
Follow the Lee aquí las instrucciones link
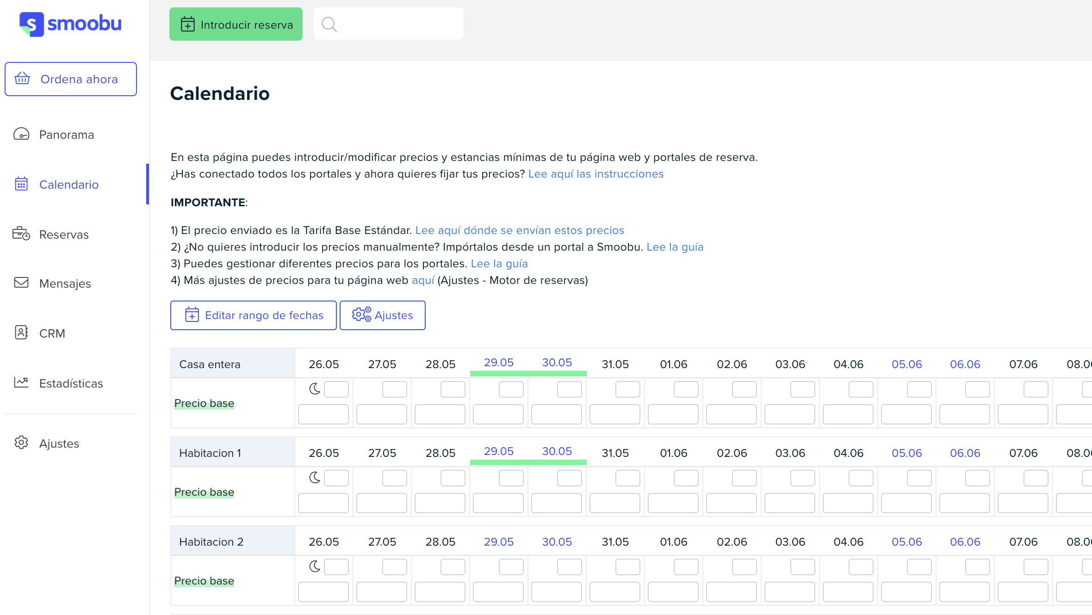[596, 174]
